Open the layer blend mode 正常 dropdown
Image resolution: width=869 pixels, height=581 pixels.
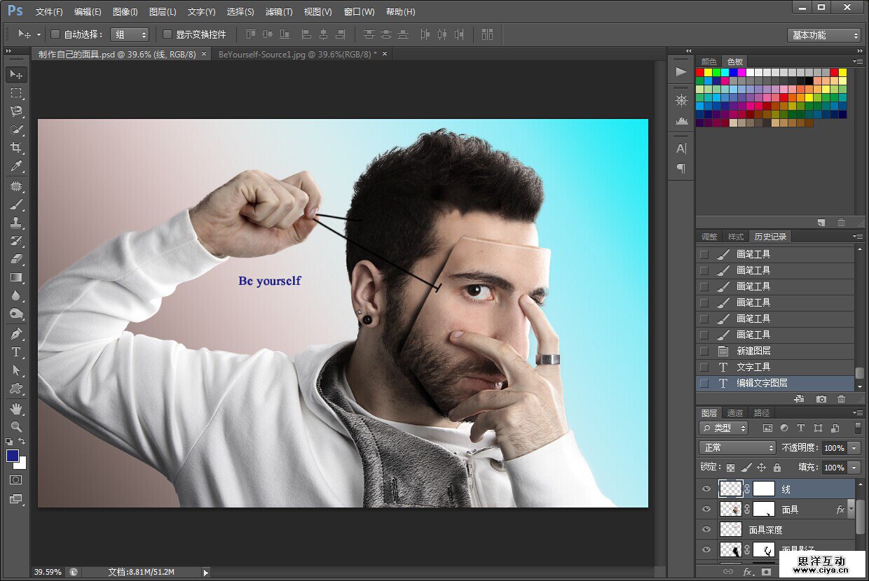[x=737, y=447]
